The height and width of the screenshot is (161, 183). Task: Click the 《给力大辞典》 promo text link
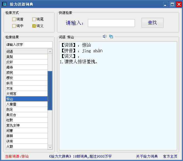80,156
